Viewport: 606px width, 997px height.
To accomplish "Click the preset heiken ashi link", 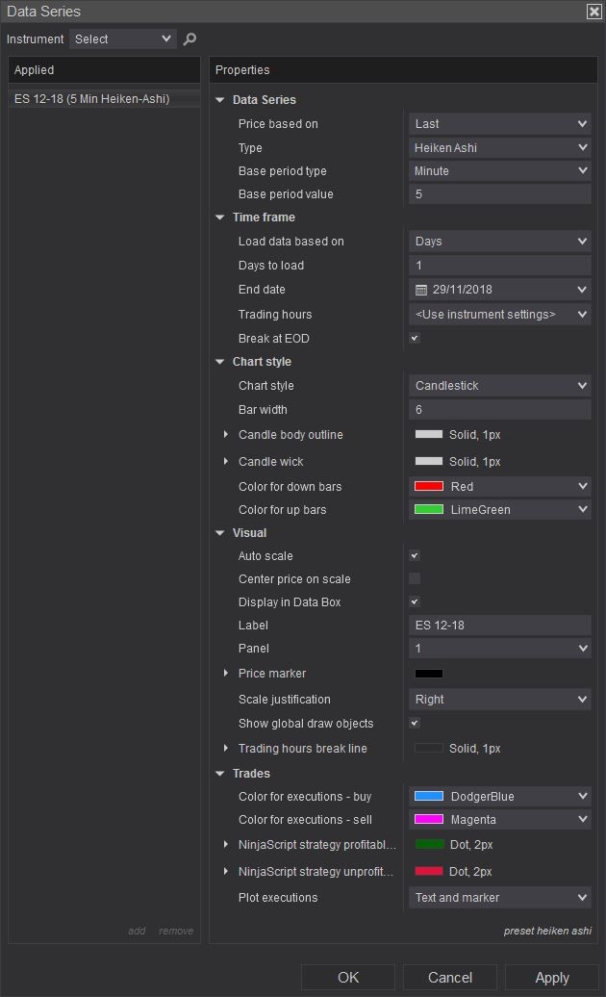I will 547,931.
